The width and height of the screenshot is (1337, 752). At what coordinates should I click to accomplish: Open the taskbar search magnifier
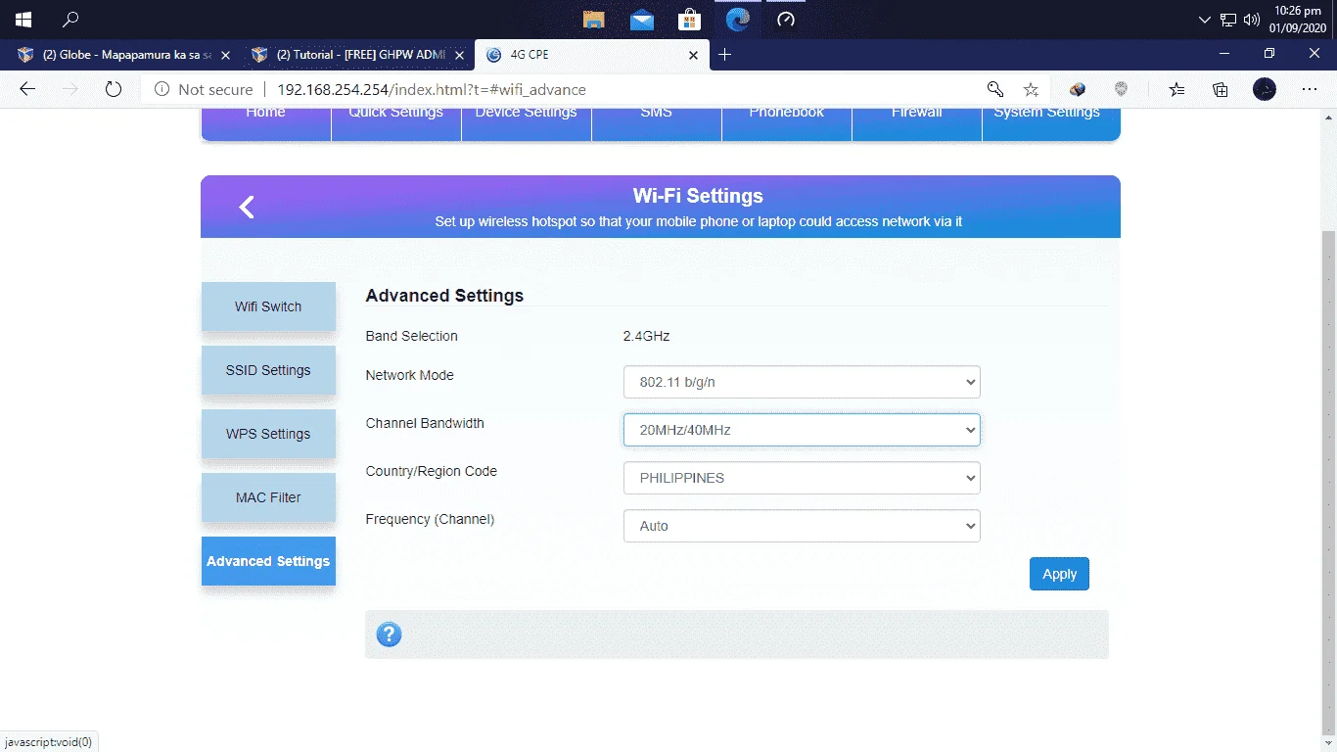coord(70,19)
